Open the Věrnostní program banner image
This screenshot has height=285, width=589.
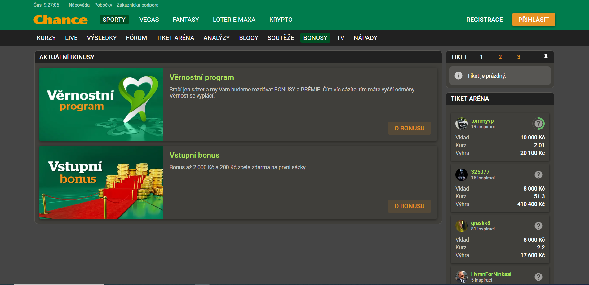point(101,104)
